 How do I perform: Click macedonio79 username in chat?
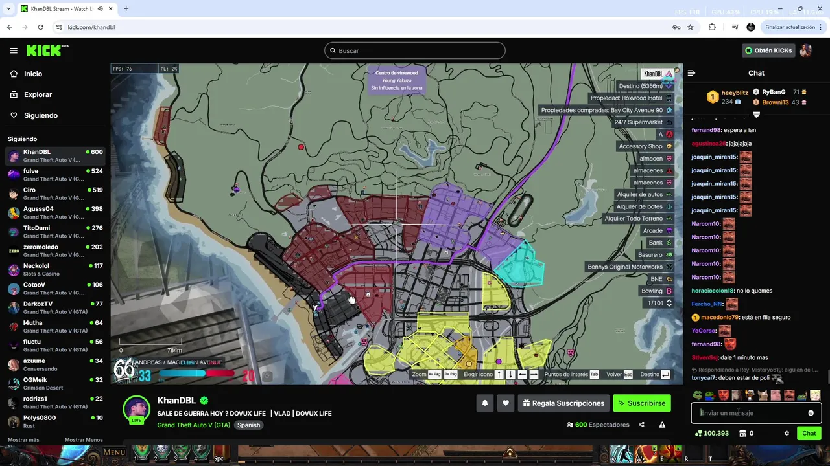(x=720, y=317)
